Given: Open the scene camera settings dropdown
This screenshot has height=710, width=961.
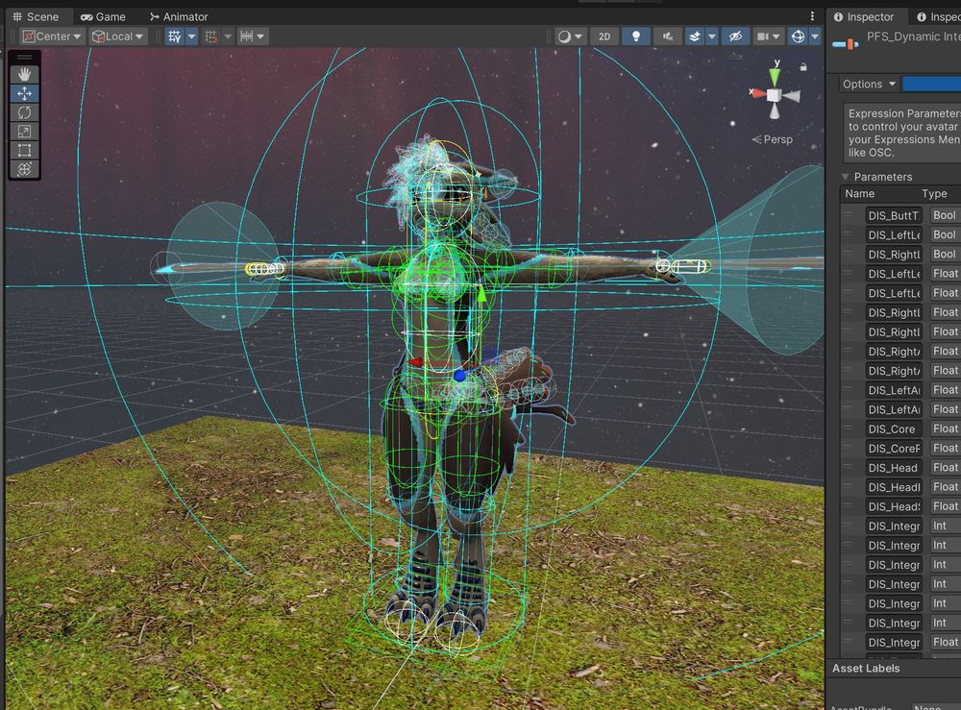Looking at the screenshot, I should [x=769, y=37].
